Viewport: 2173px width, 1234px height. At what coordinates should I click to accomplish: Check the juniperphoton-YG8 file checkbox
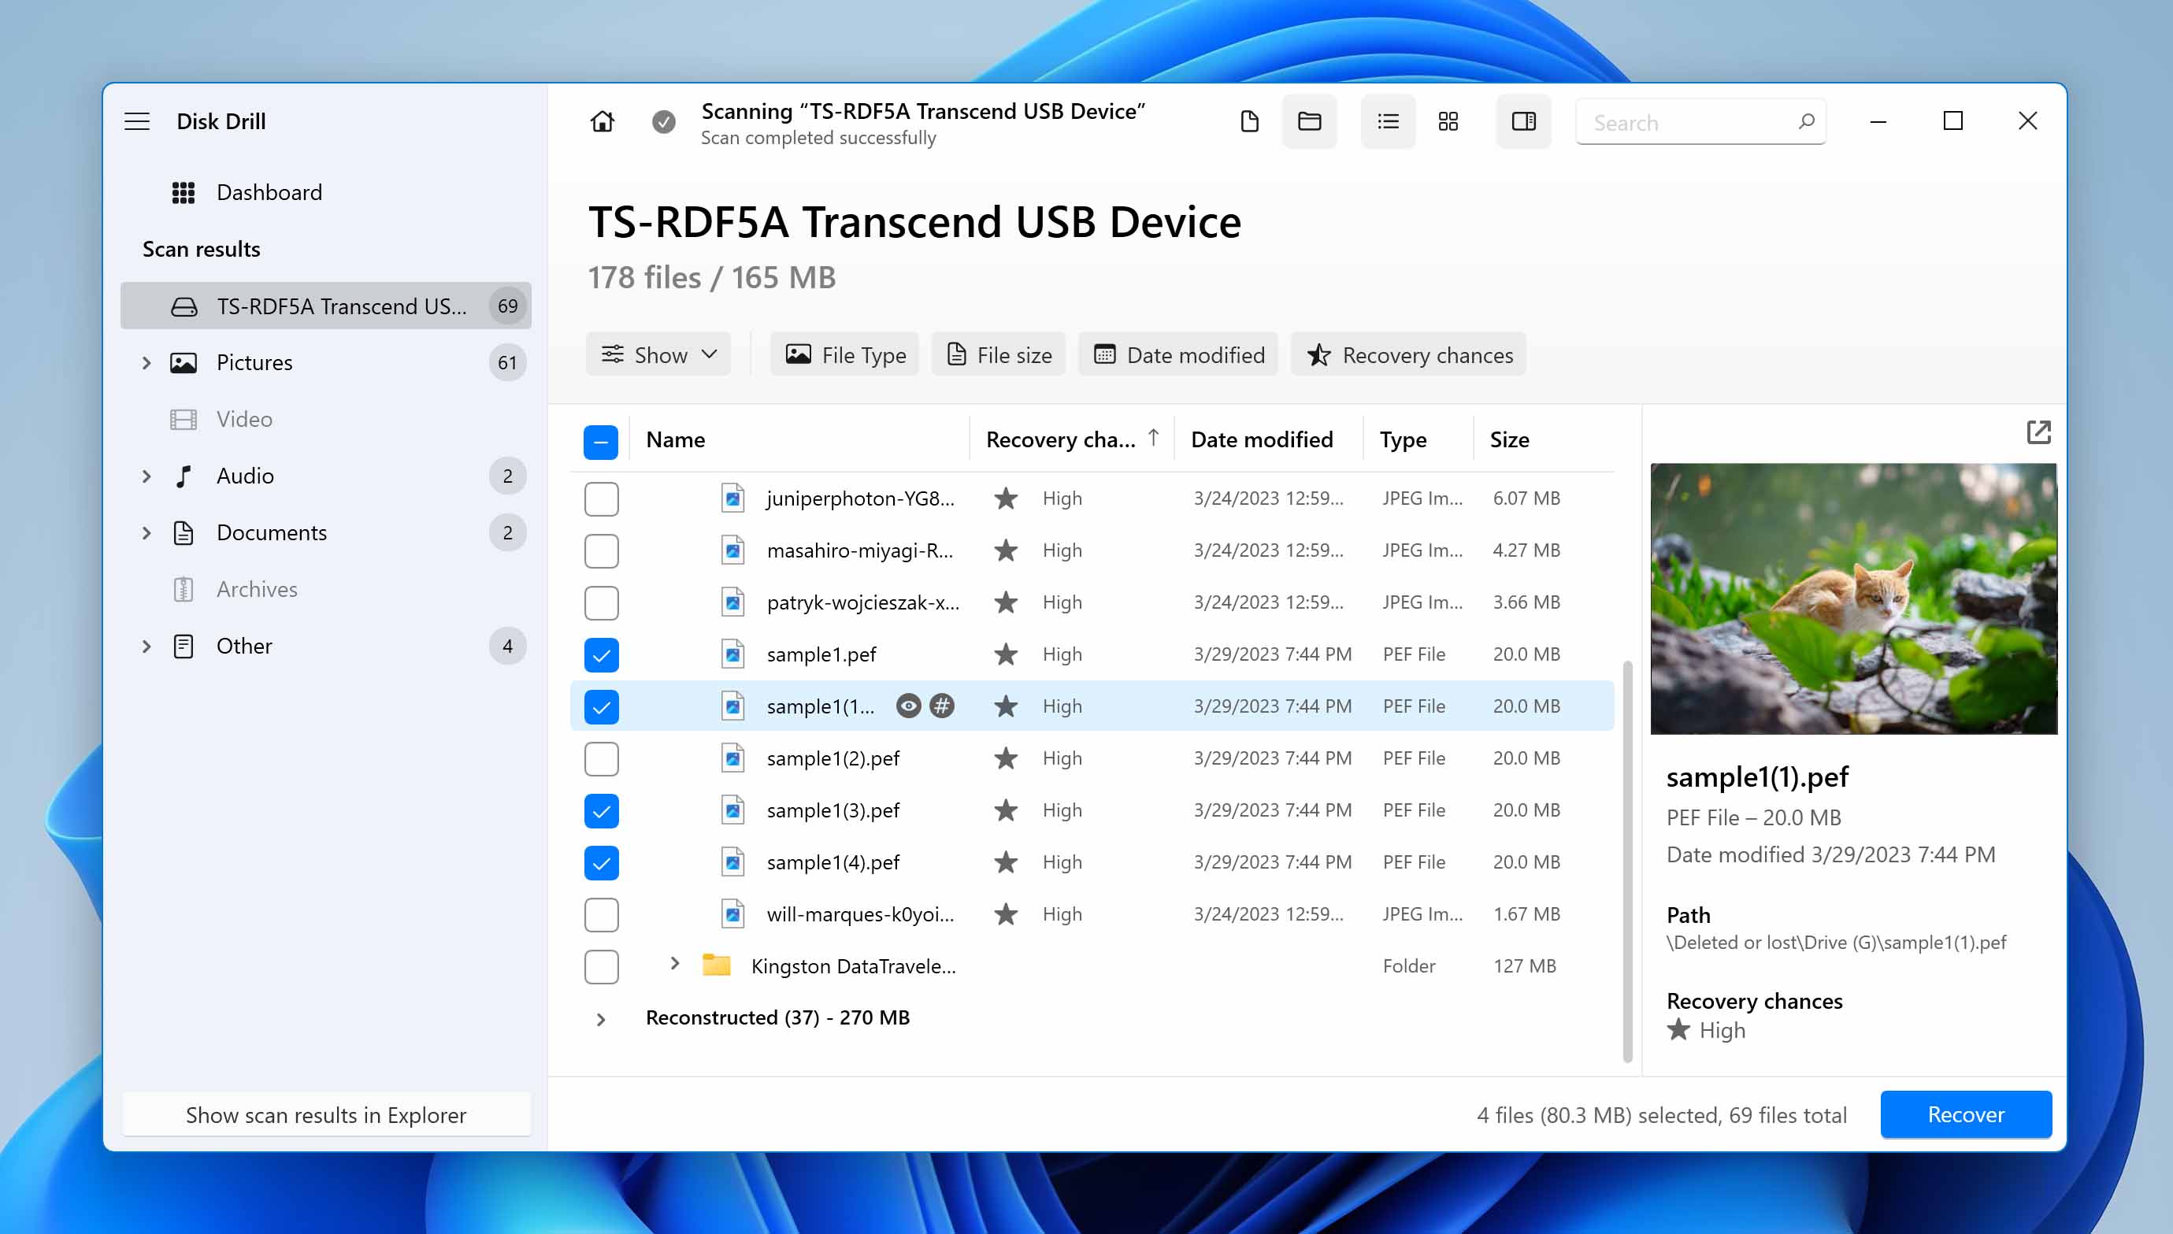601,499
